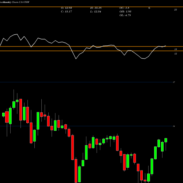Click the end point of the white line
This screenshot has height=183, width=183.
(x=166, y=46)
